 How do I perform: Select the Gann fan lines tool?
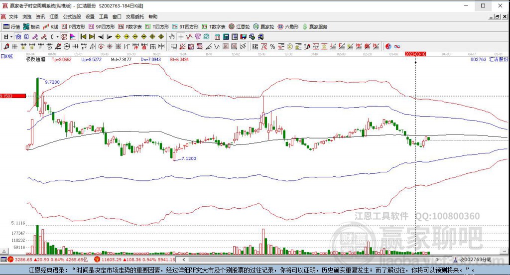[183, 46]
